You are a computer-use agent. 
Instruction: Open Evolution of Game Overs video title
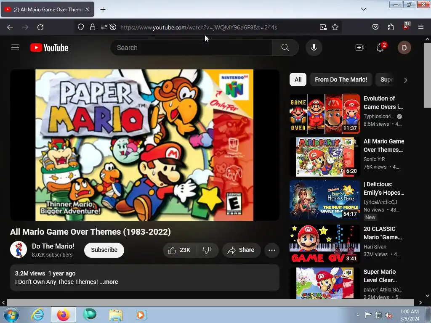[x=383, y=103]
